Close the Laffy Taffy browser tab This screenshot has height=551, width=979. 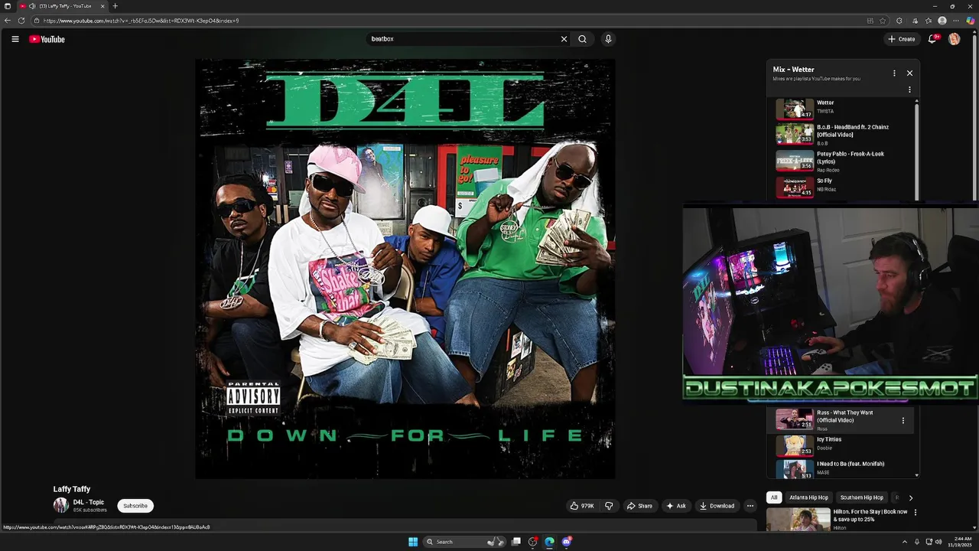[102, 6]
